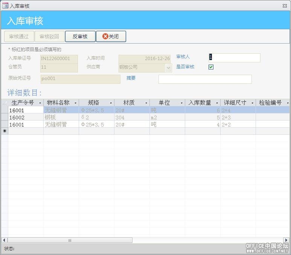The width and height of the screenshot is (291, 255).
Task: Click the 入库时间 field 2016-12-26
Action: tap(145, 59)
